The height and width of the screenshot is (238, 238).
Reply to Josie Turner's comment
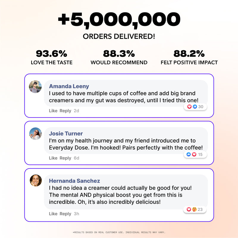[x=65, y=158]
